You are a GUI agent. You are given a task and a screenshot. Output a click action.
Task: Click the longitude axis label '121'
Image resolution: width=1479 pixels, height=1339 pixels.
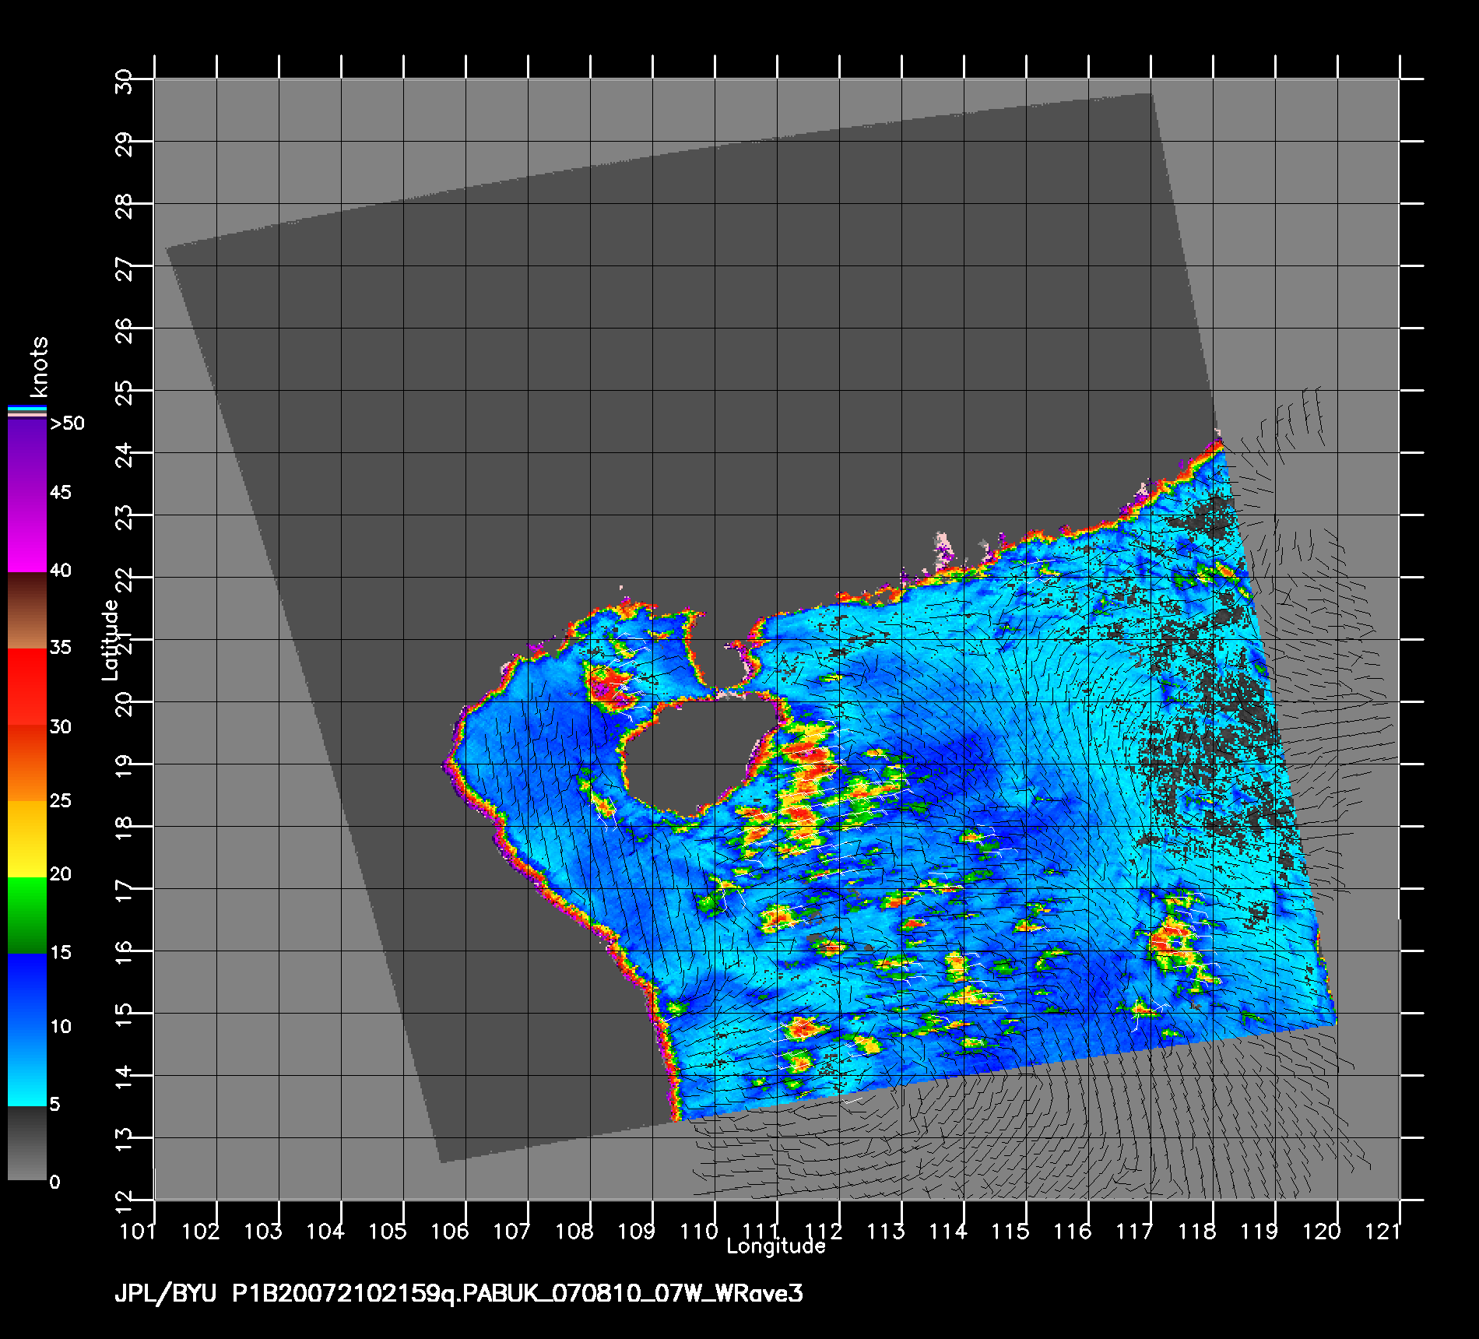pos(1383,1232)
